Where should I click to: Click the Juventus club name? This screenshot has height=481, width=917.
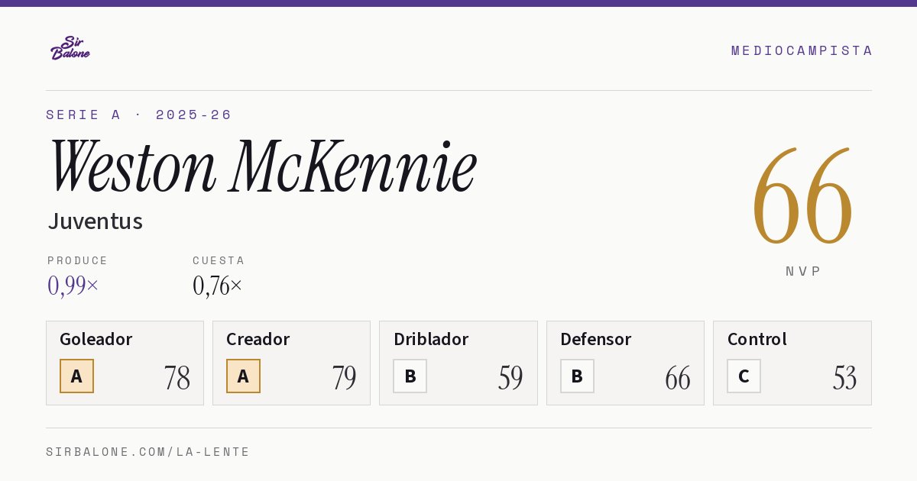click(96, 221)
